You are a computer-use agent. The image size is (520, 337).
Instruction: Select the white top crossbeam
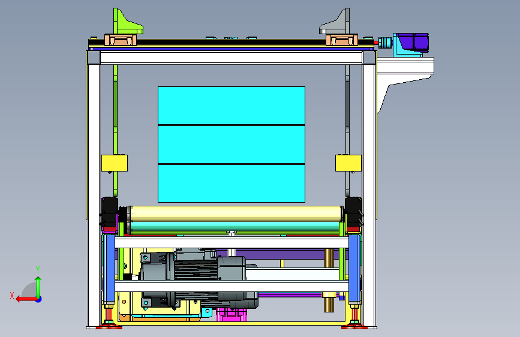[231, 58]
